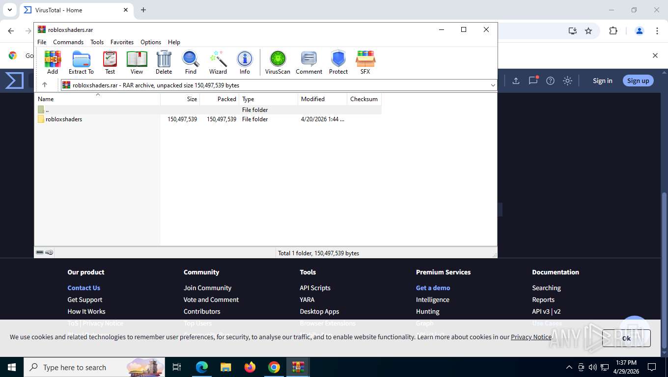The width and height of the screenshot is (668, 377).
Task: Open Windows Start menu
Action: pyautogui.click(x=12, y=367)
